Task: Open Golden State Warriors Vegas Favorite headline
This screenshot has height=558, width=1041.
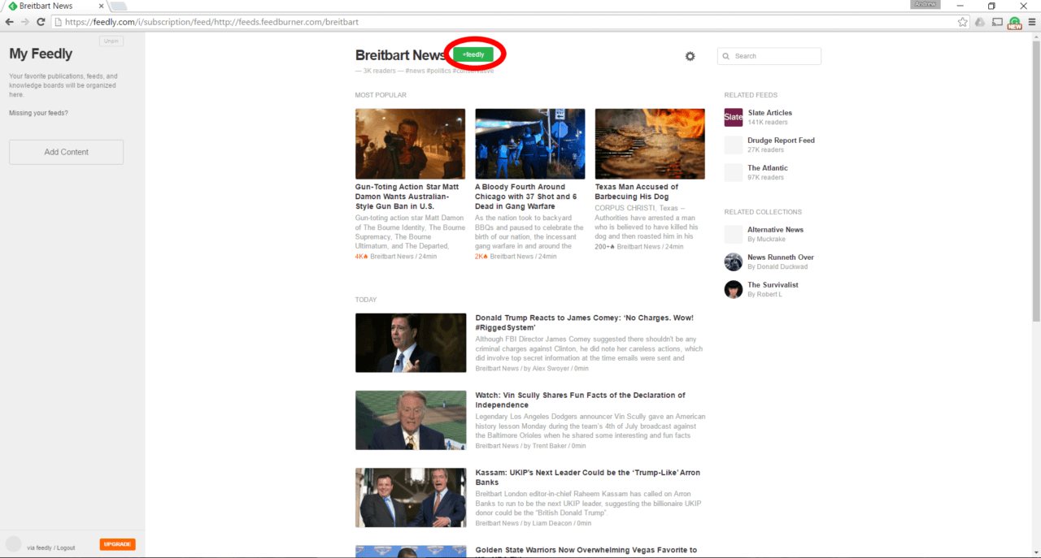Action: click(x=586, y=551)
